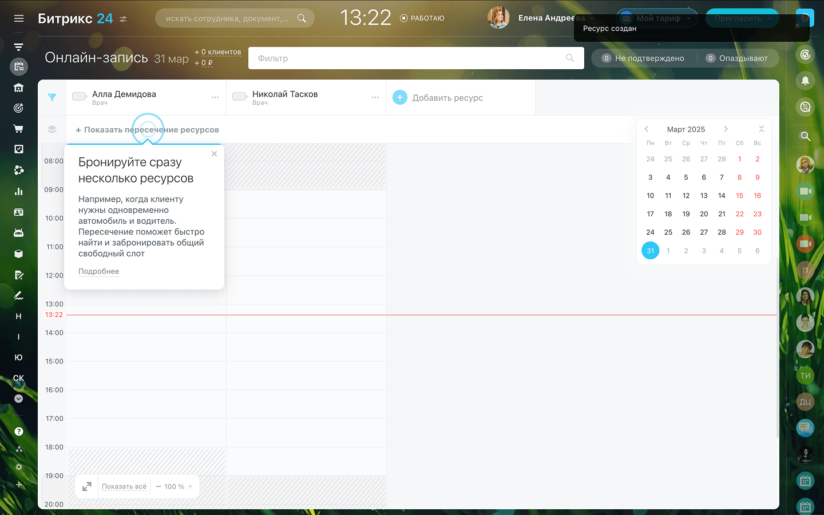Open the sitemap icon in left sidebar

coord(19,449)
